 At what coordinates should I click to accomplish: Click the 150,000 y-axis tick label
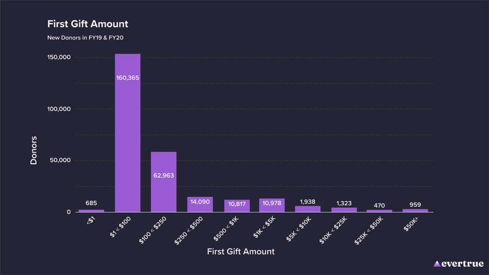point(59,57)
